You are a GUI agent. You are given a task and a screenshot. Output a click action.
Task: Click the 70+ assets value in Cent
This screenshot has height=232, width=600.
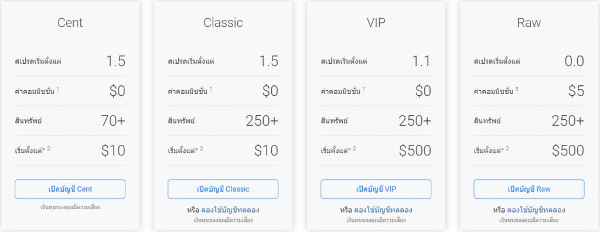tap(113, 121)
